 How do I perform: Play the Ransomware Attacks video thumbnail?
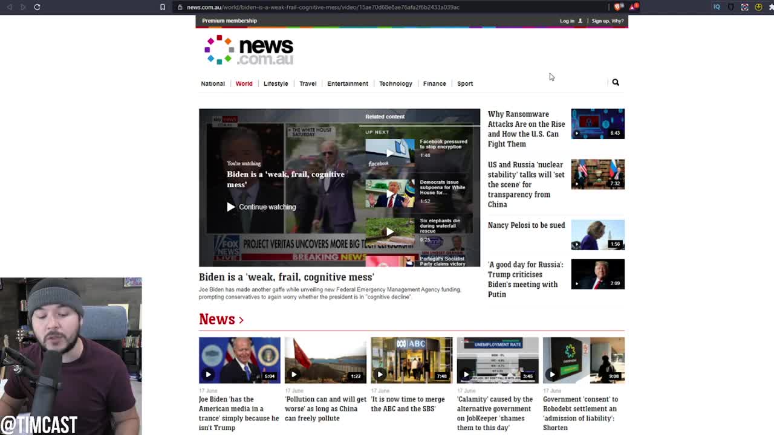598,124
